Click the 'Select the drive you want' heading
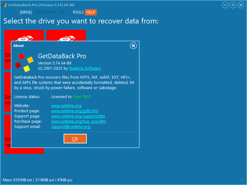The image size is (247, 185). tap(81, 21)
